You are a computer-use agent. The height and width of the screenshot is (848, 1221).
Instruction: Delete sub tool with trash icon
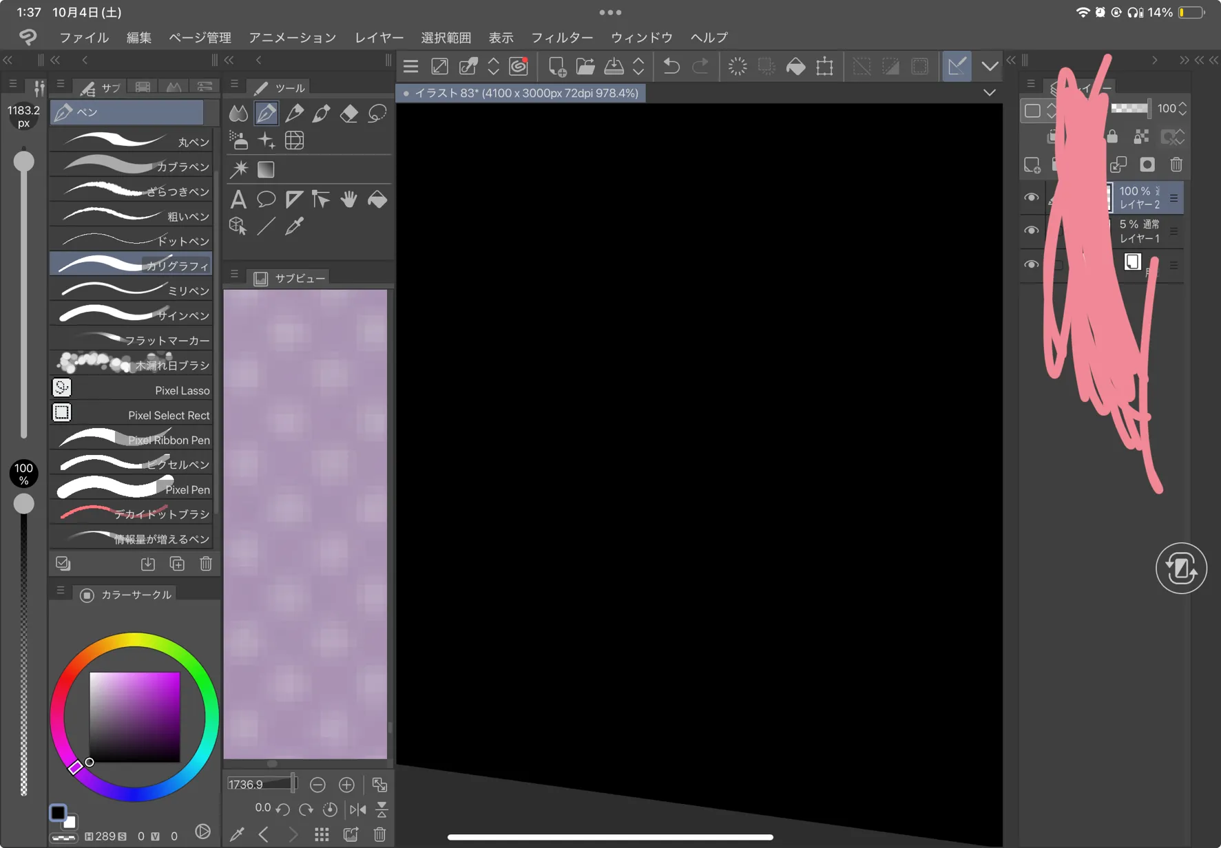pyautogui.click(x=206, y=564)
